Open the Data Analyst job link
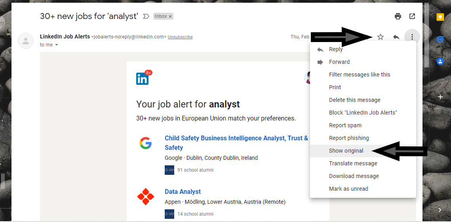This screenshot has width=451, height=222. coord(183,191)
